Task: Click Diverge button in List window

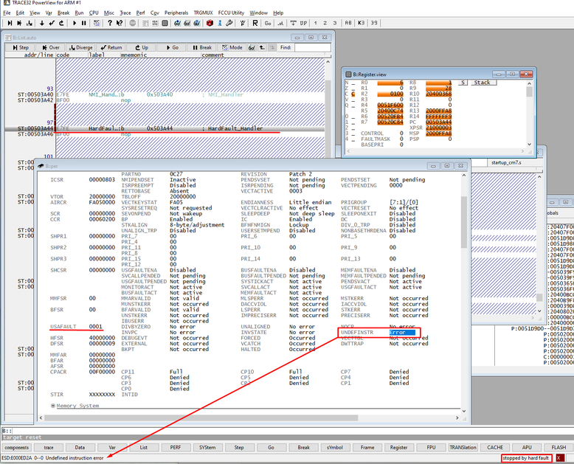Action: pos(80,47)
